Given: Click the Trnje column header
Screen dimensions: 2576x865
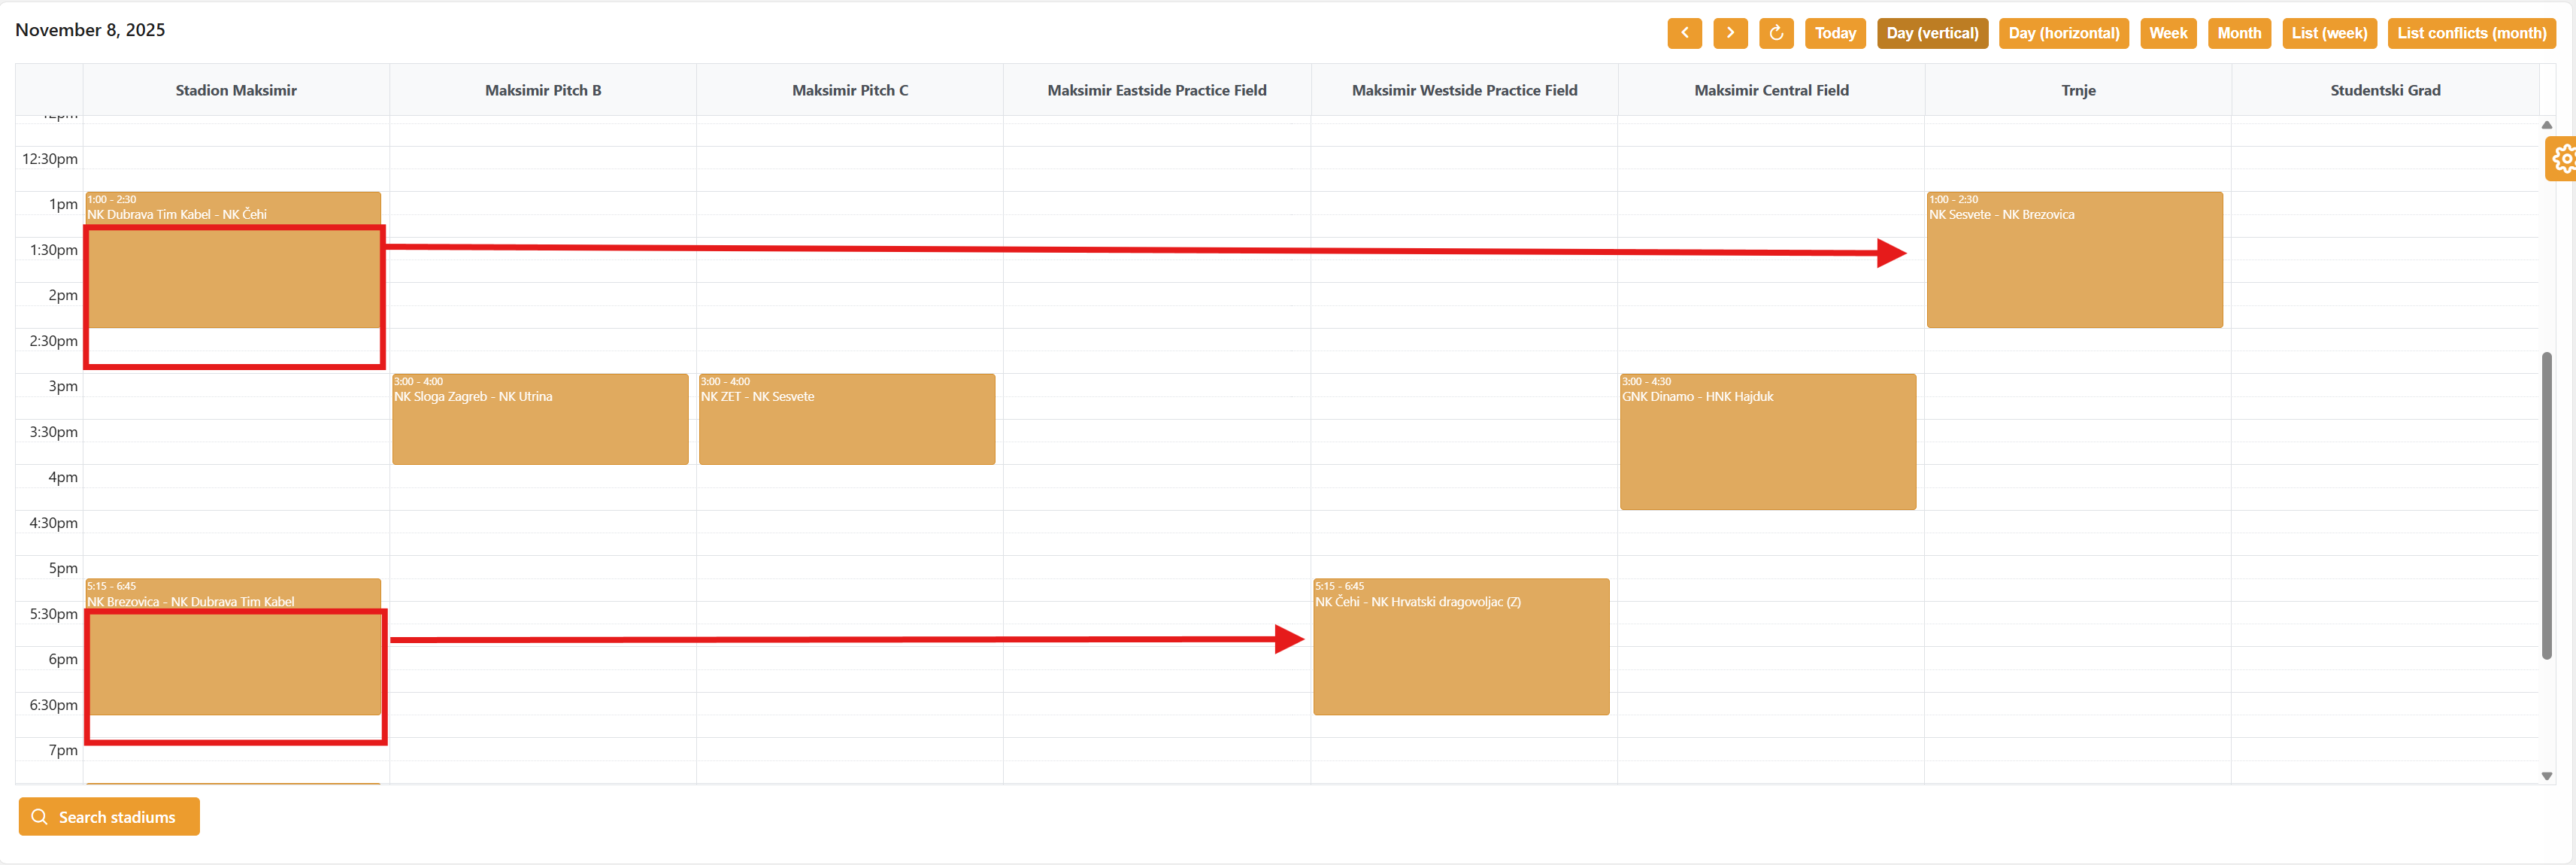Looking at the screenshot, I should click(2078, 90).
